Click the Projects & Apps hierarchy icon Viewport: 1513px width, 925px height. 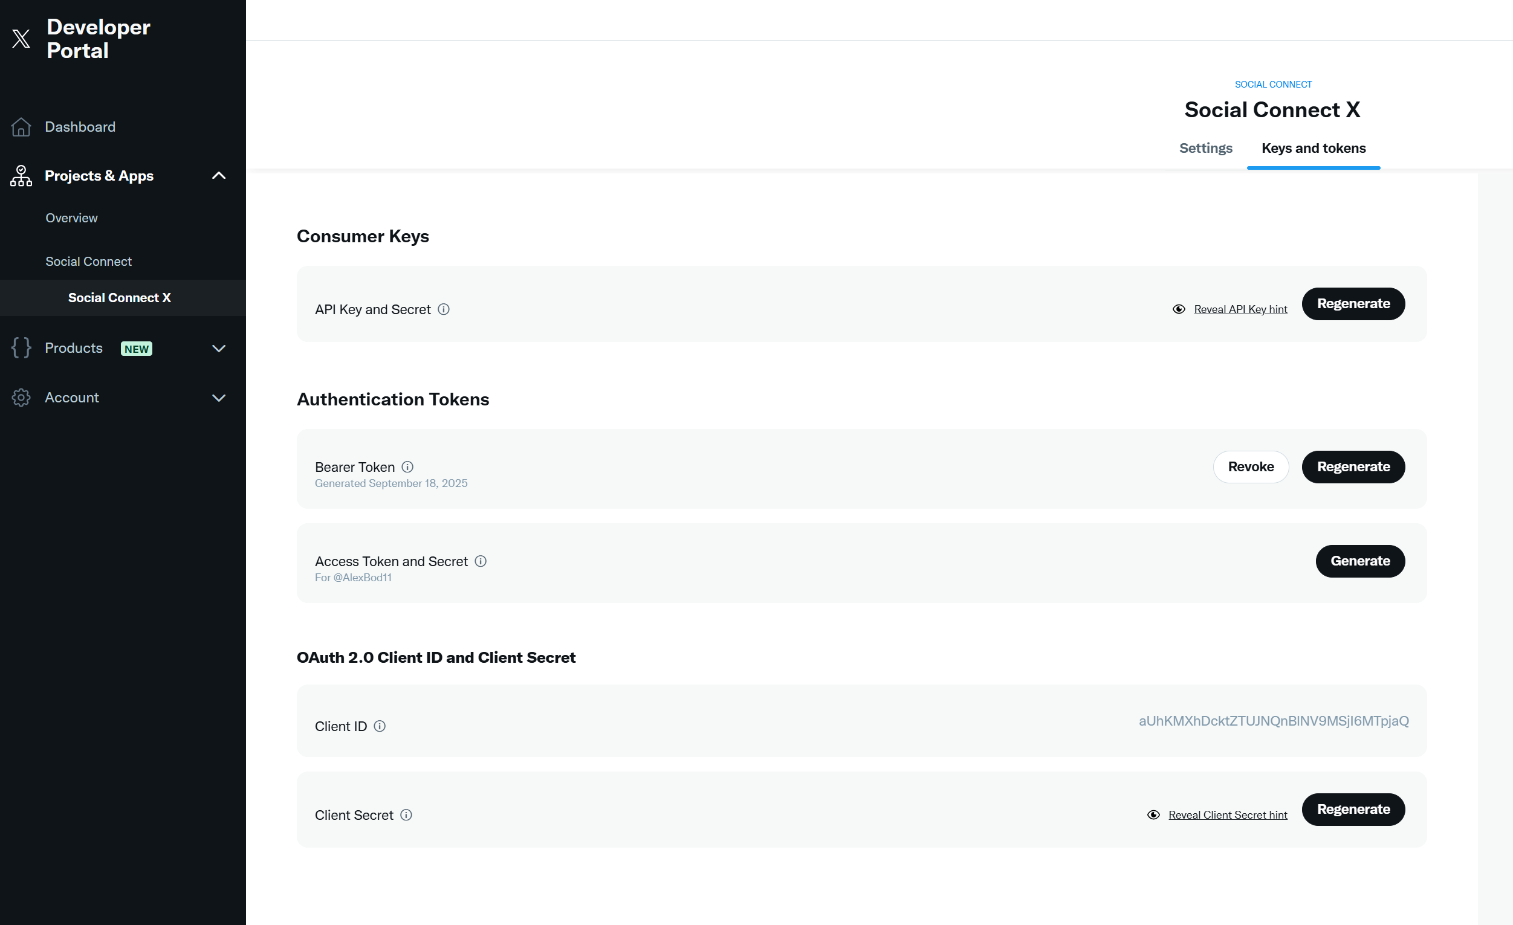tap(21, 176)
